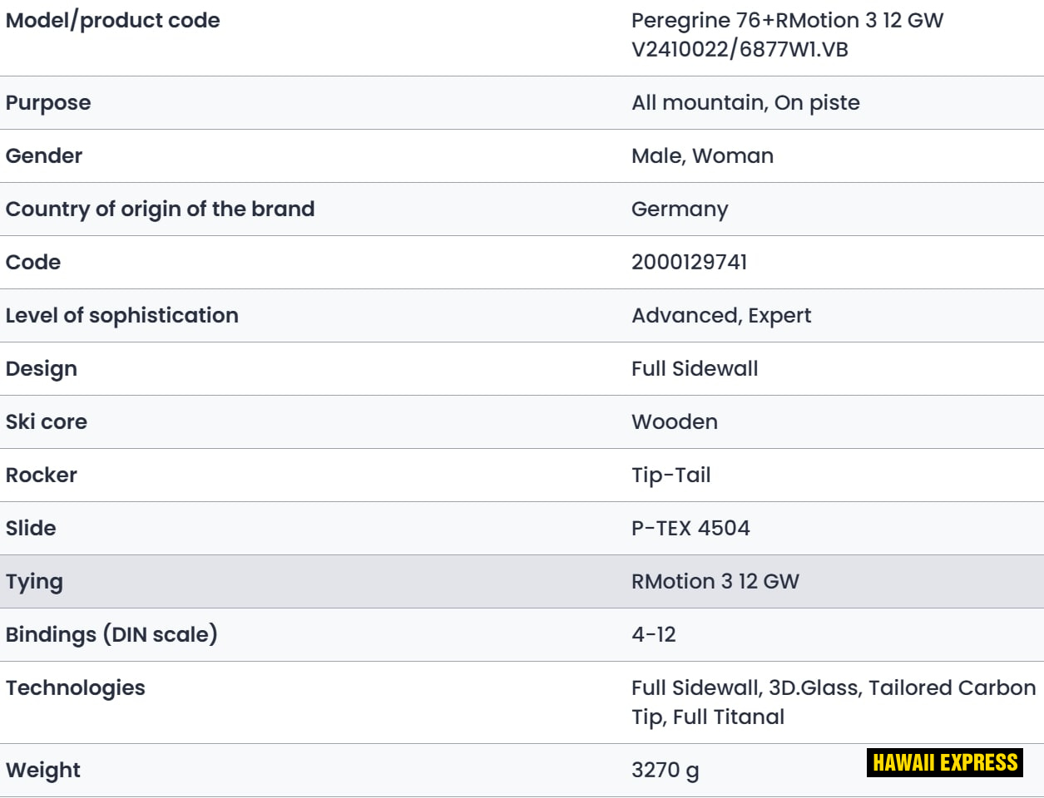Click the Germany value text
The width and height of the screenshot is (1044, 798).
point(680,209)
